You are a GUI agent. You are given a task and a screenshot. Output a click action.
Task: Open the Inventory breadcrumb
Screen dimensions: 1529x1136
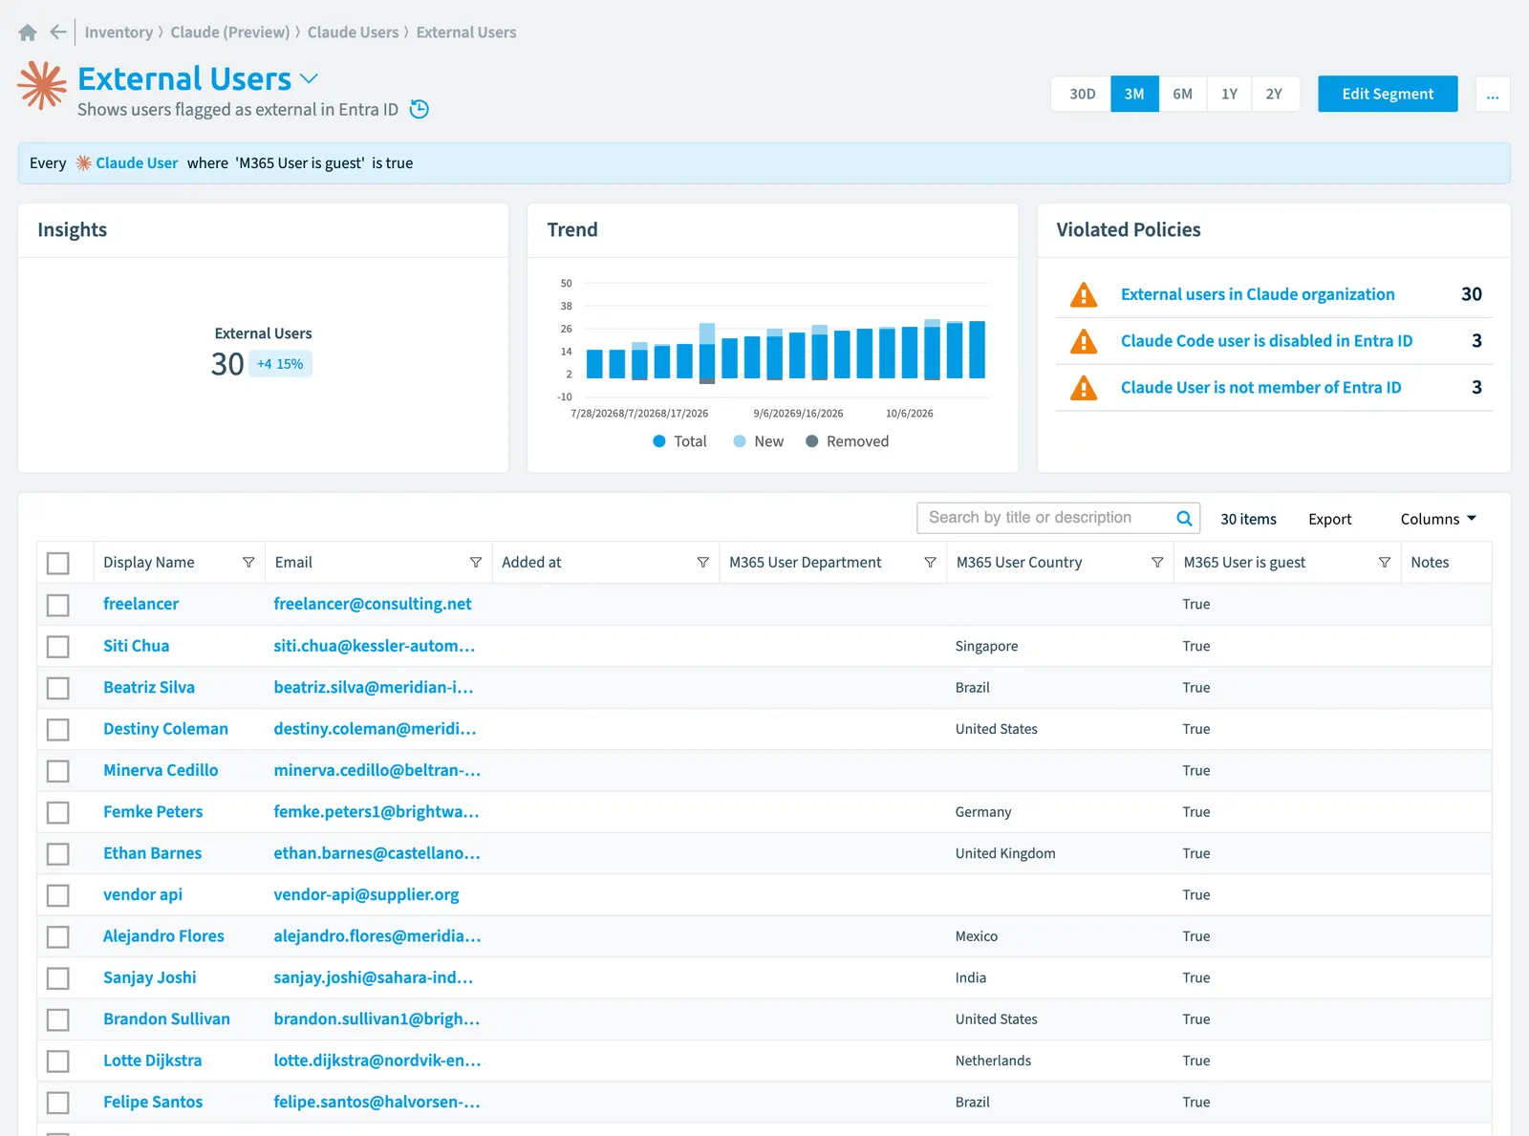click(x=118, y=32)
